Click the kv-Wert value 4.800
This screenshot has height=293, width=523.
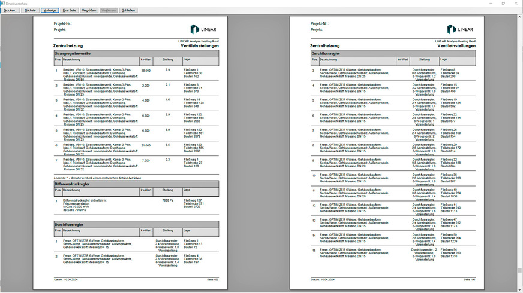(x=146, y=100)
